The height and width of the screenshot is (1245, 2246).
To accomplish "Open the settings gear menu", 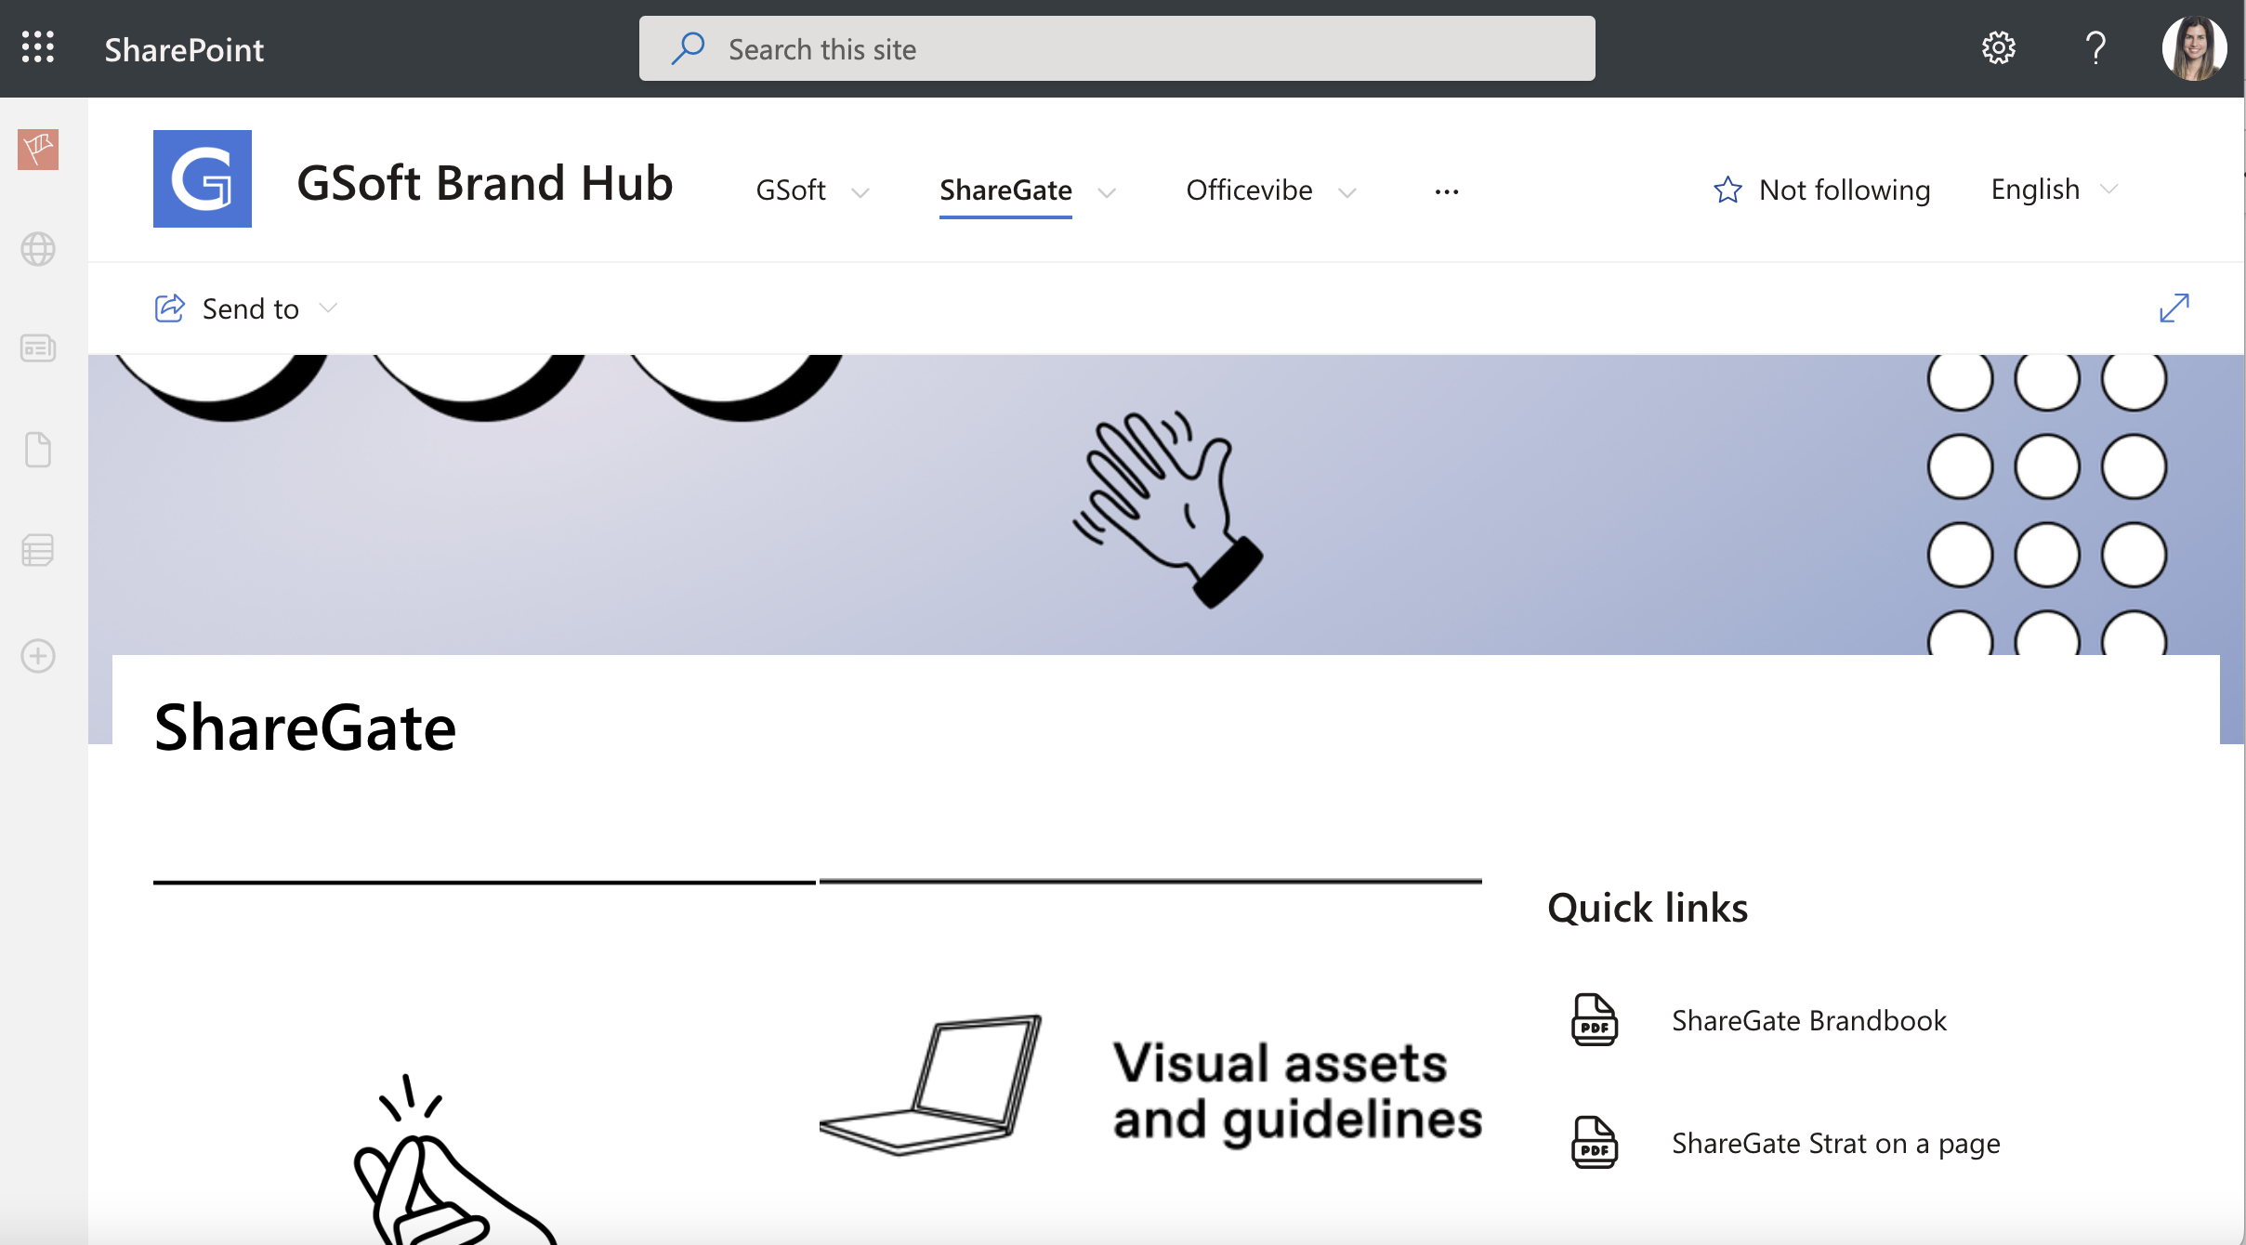I will [x=1998, y=47].
